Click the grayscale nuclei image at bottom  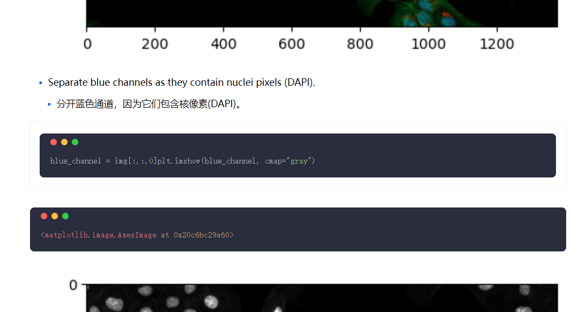coord(322,298)
